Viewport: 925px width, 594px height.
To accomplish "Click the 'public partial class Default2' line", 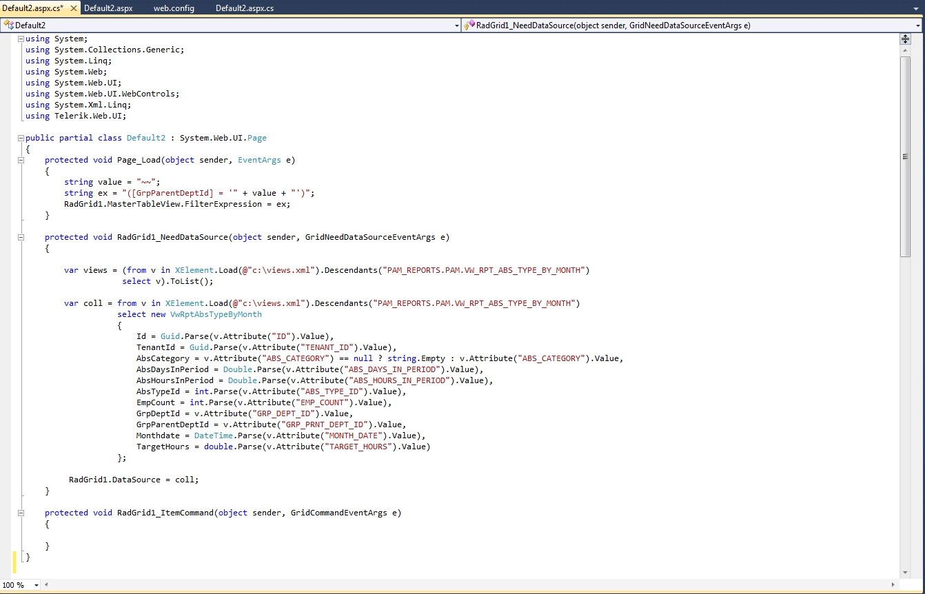I will click(146, 138).
